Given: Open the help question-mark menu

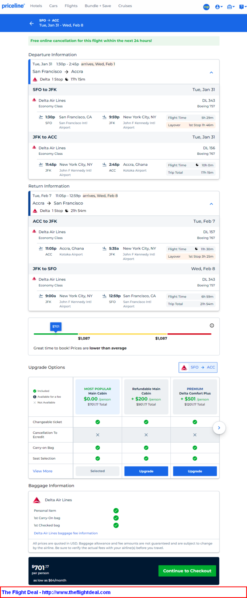Looking at the screenshot, I should click(x=242, y=7).
